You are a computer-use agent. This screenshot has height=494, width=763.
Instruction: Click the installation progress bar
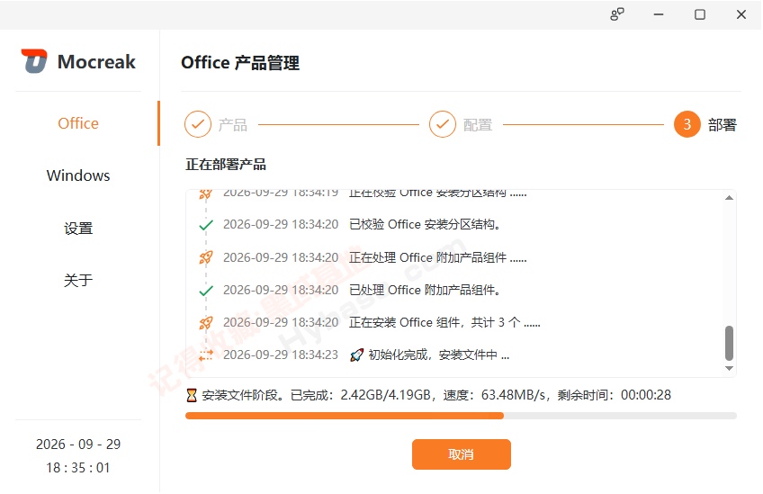coord(461,416)
